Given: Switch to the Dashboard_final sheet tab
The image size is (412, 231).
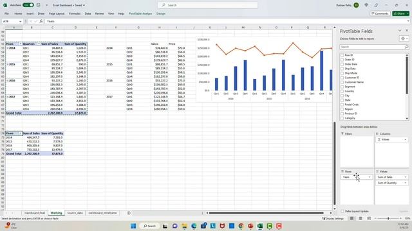Looking at the screenshot, I should coord(35,213).
